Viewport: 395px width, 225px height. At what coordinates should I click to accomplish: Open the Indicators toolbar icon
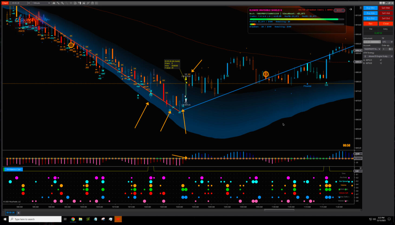(x=84, y=3)
